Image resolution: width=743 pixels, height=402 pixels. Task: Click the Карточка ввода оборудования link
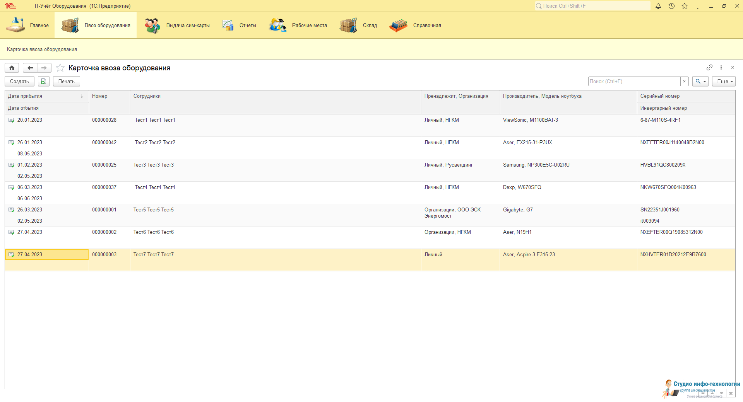pos(42,49)
